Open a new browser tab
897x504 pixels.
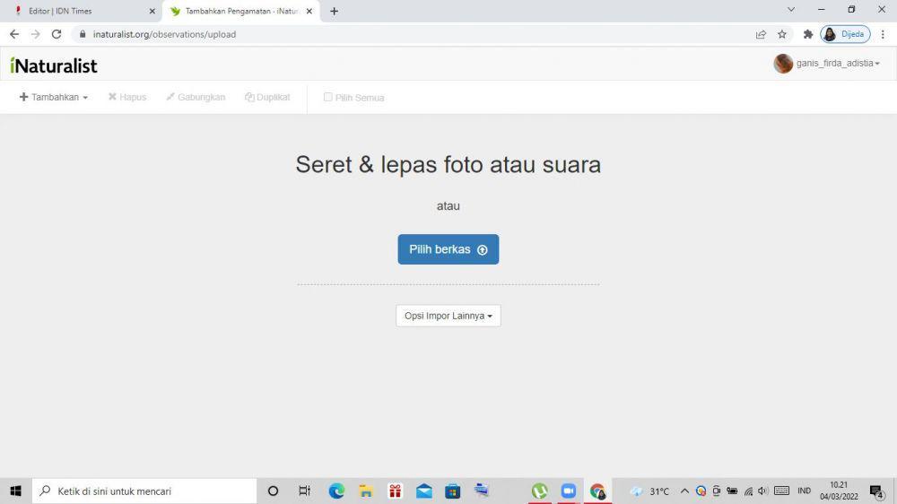point(334,11)
